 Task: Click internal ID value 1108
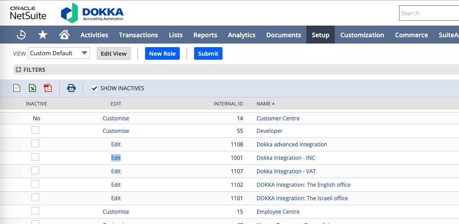pos(237,145)
